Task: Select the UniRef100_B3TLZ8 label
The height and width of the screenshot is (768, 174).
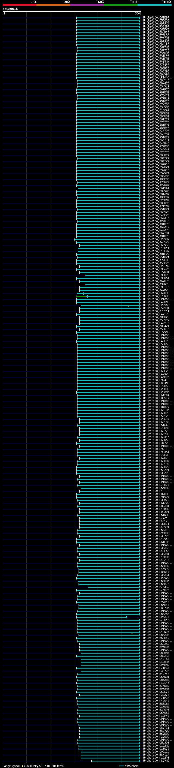Action: (x=156, y=57)
